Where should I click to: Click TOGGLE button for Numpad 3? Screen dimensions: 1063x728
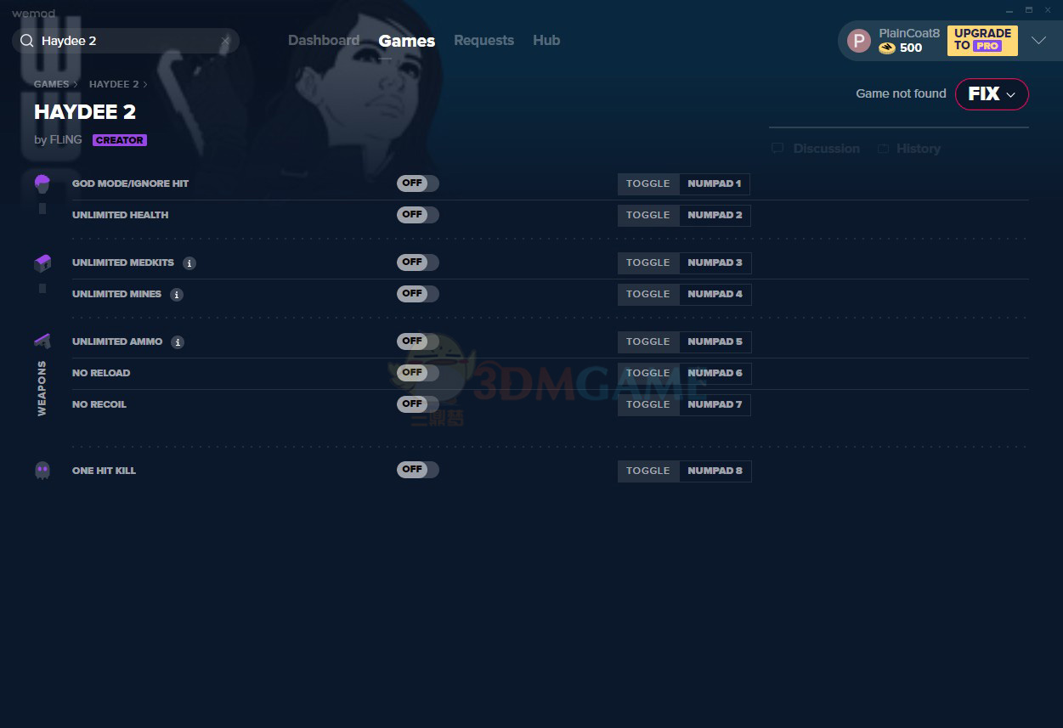(648, 263)
